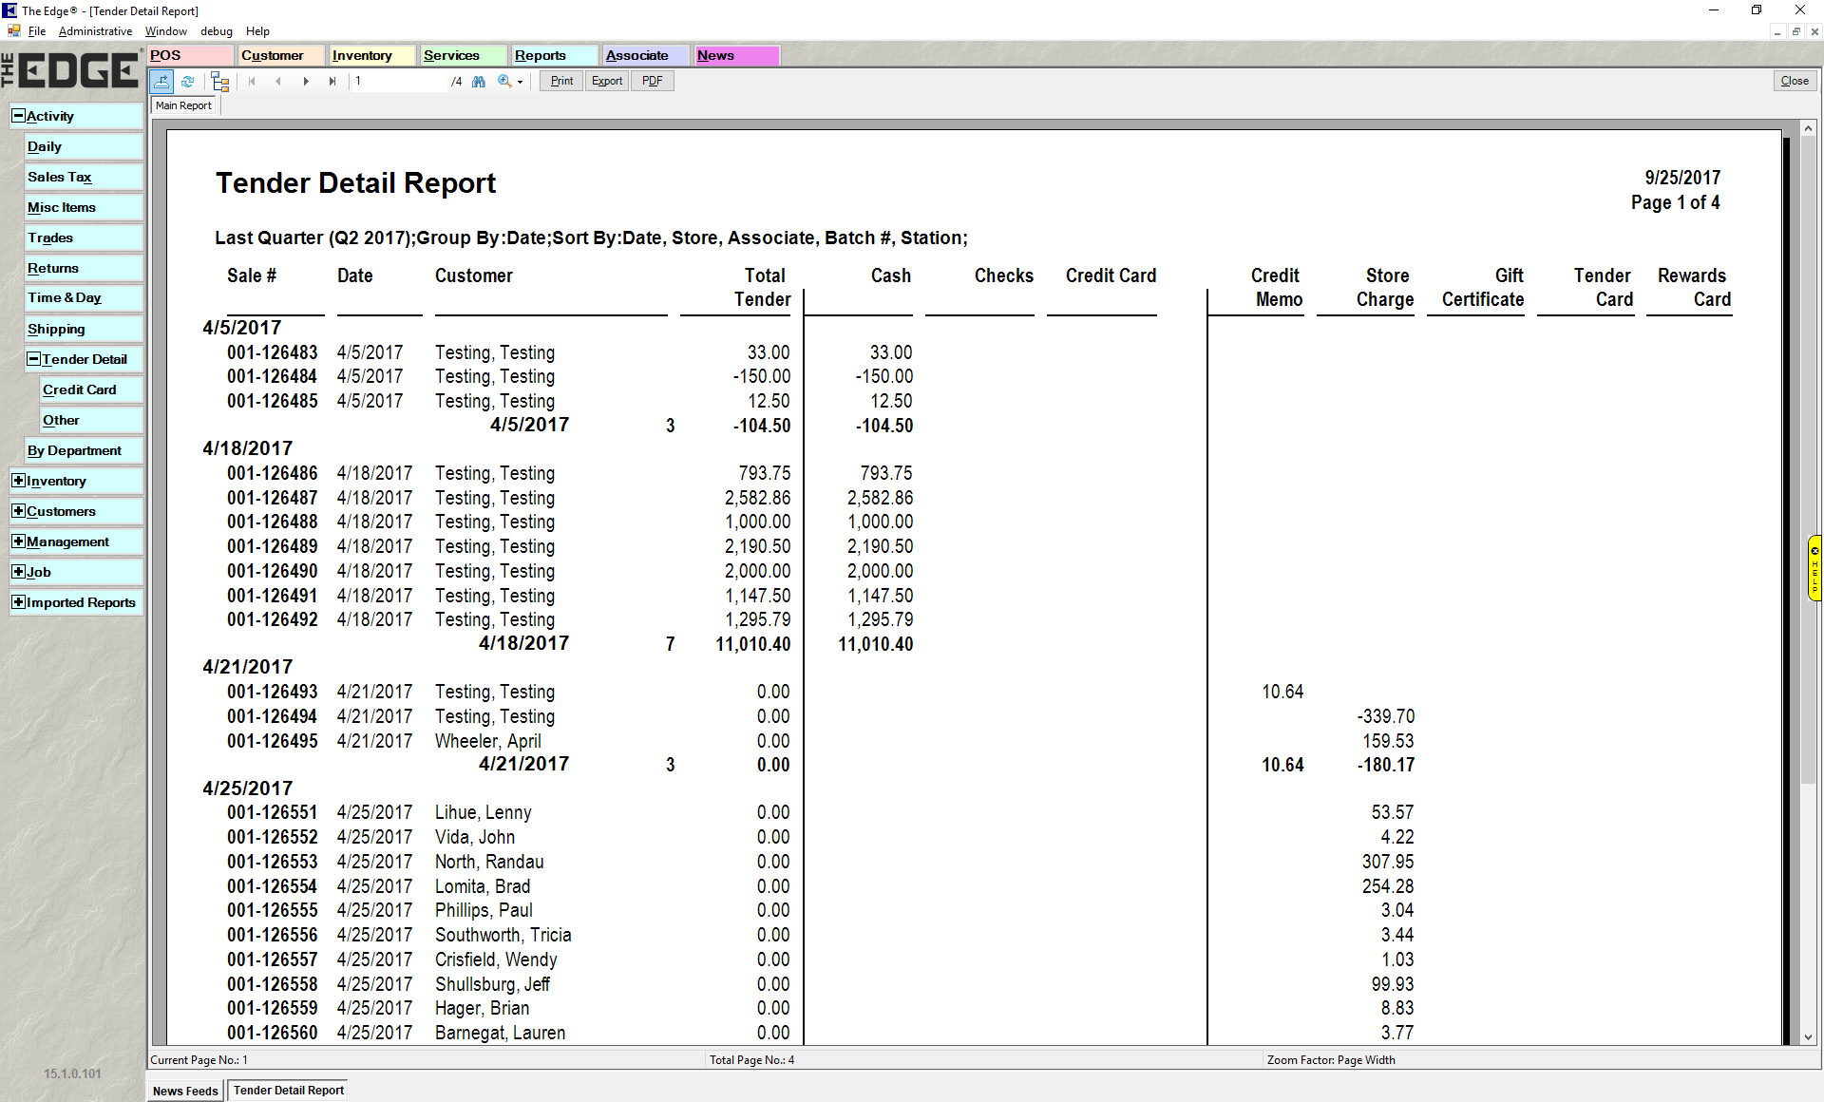
Task: Jump to the last report page
Action: 332,82
